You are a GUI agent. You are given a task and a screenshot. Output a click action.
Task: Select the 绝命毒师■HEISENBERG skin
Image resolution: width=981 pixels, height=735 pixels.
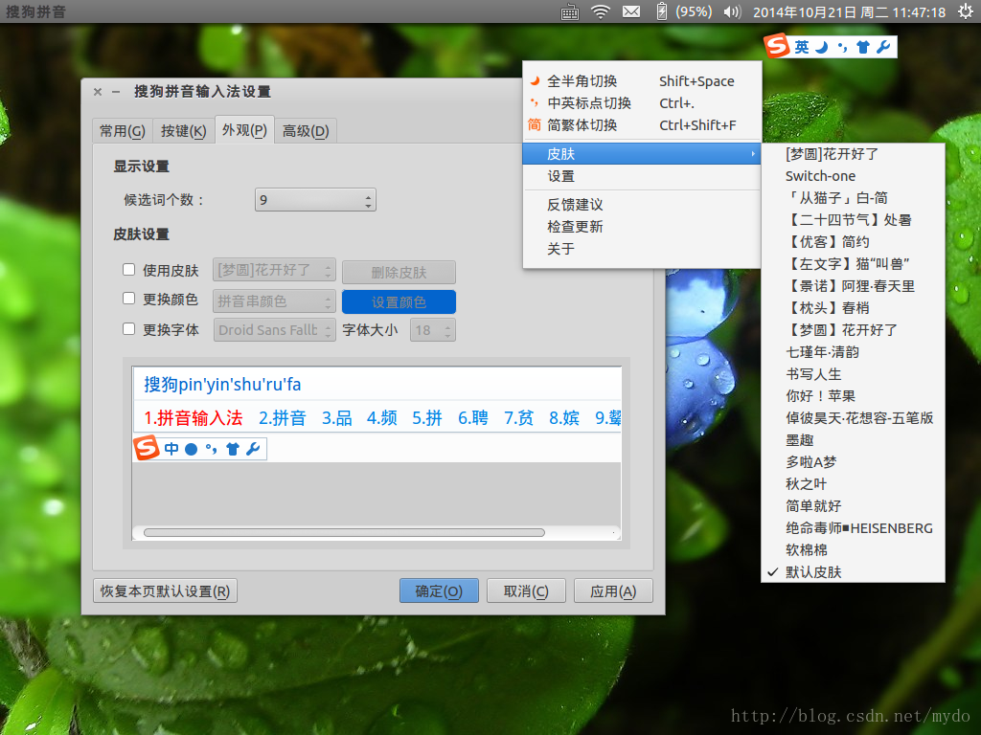pos(853,528)
